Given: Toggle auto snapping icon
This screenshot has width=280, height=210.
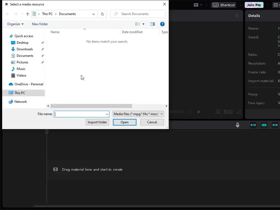Looking at the screenshot, I should click(264, 125).
